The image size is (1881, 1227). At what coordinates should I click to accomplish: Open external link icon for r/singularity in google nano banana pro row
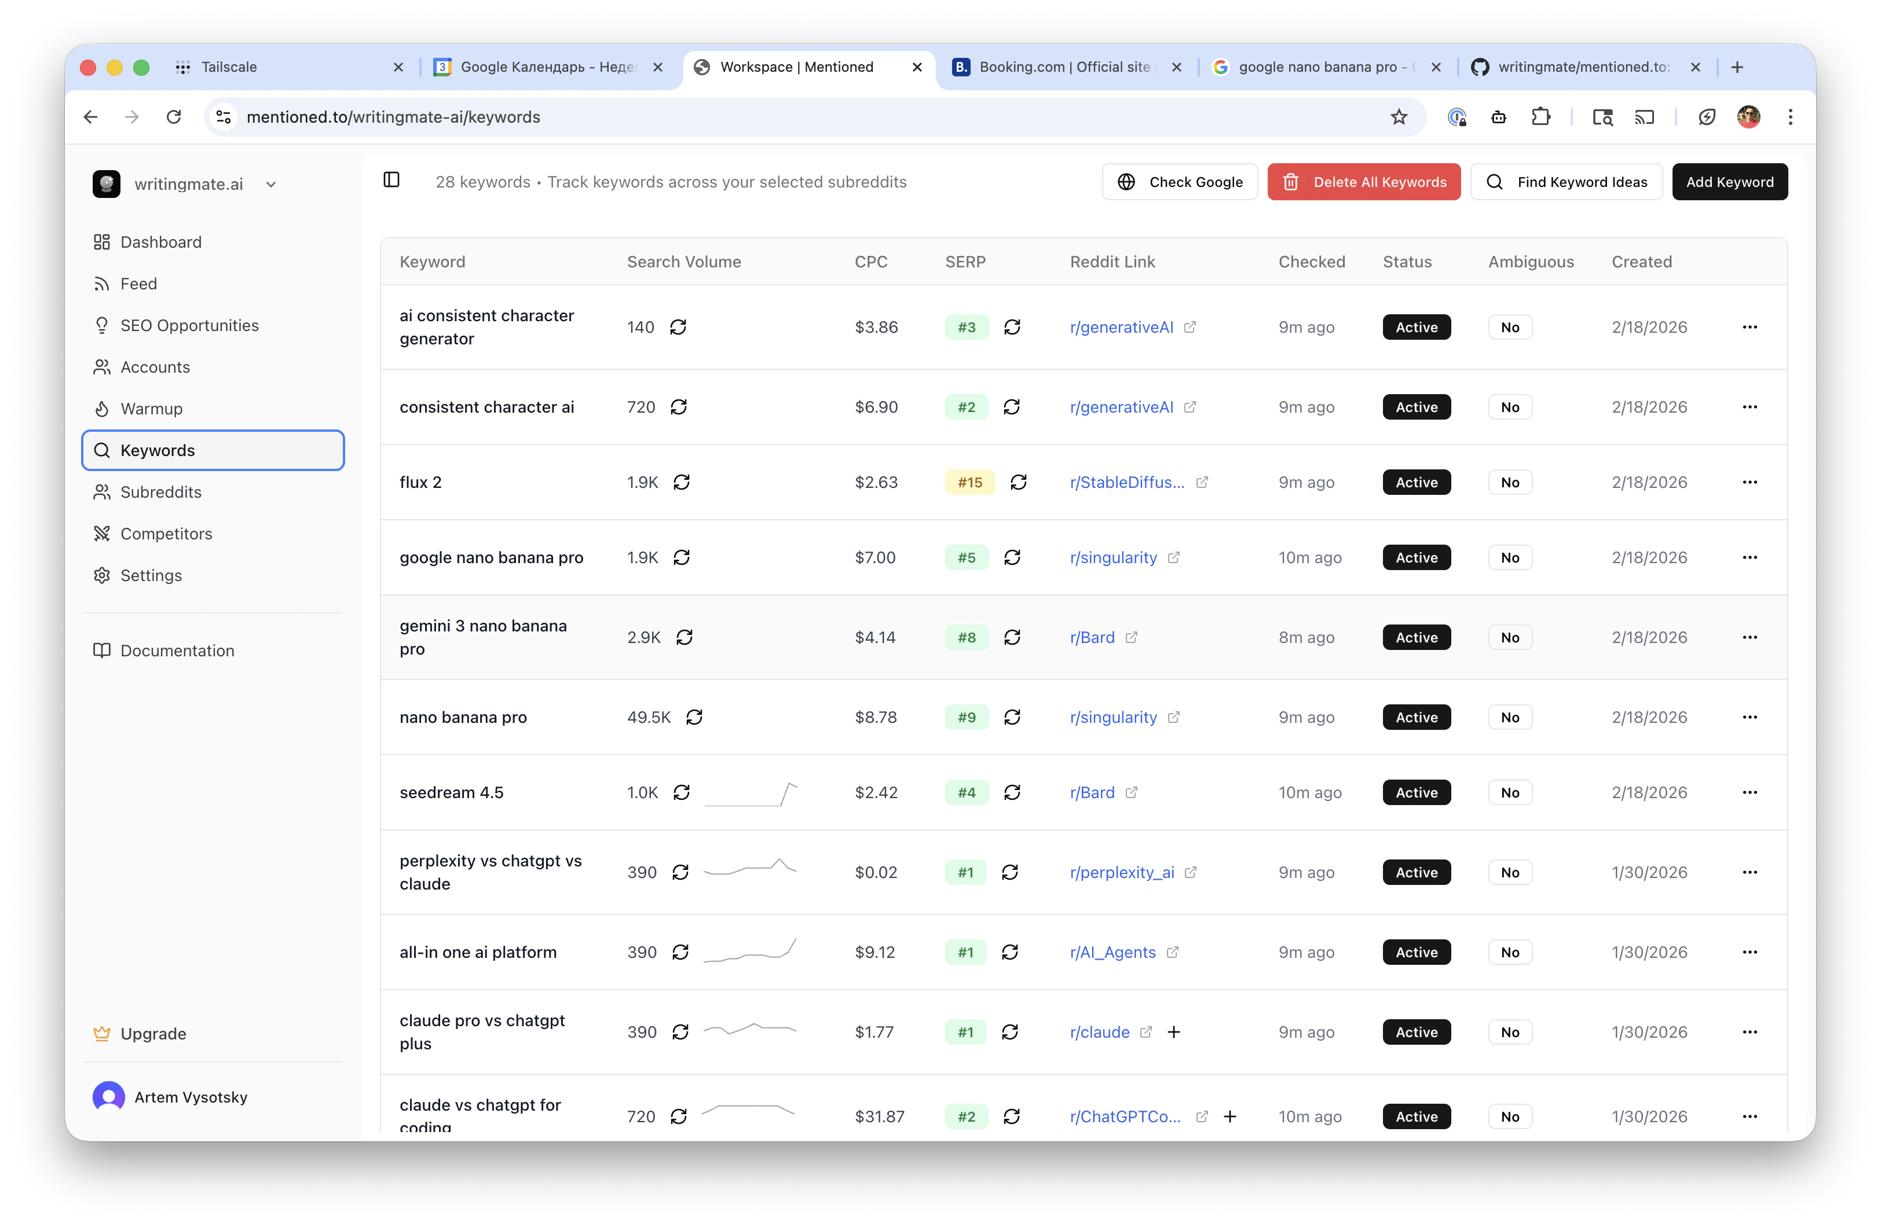coord(1174,558)
